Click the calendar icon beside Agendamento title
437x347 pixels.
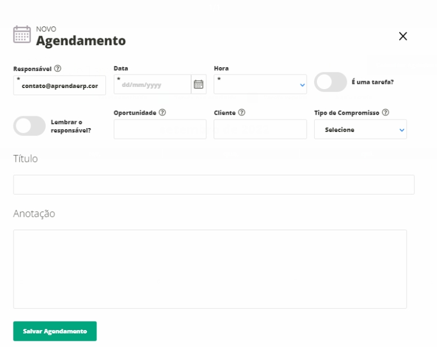pyautogui.click(x=22, y=35)
